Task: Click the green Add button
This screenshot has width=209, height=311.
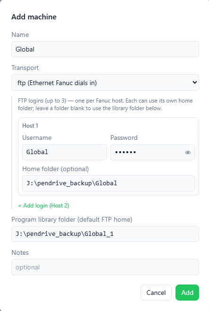Action: coord(187,293)
